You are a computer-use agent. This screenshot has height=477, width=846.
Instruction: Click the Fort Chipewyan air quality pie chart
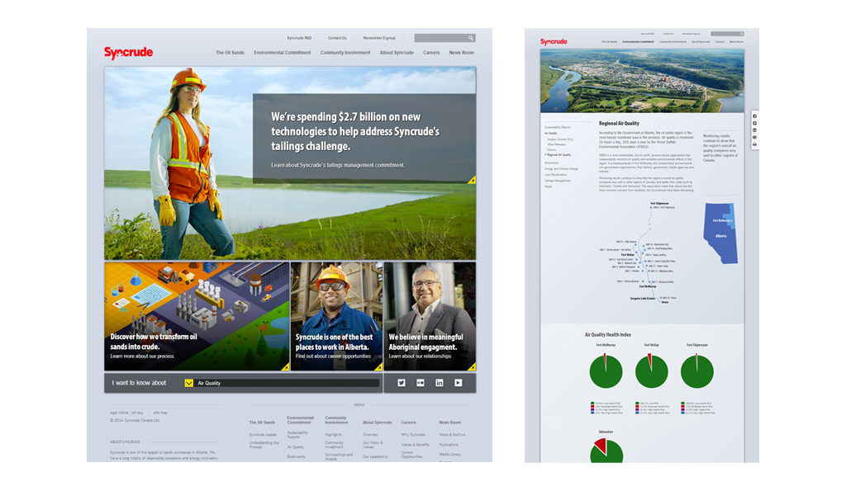click(x=697, y=371)
